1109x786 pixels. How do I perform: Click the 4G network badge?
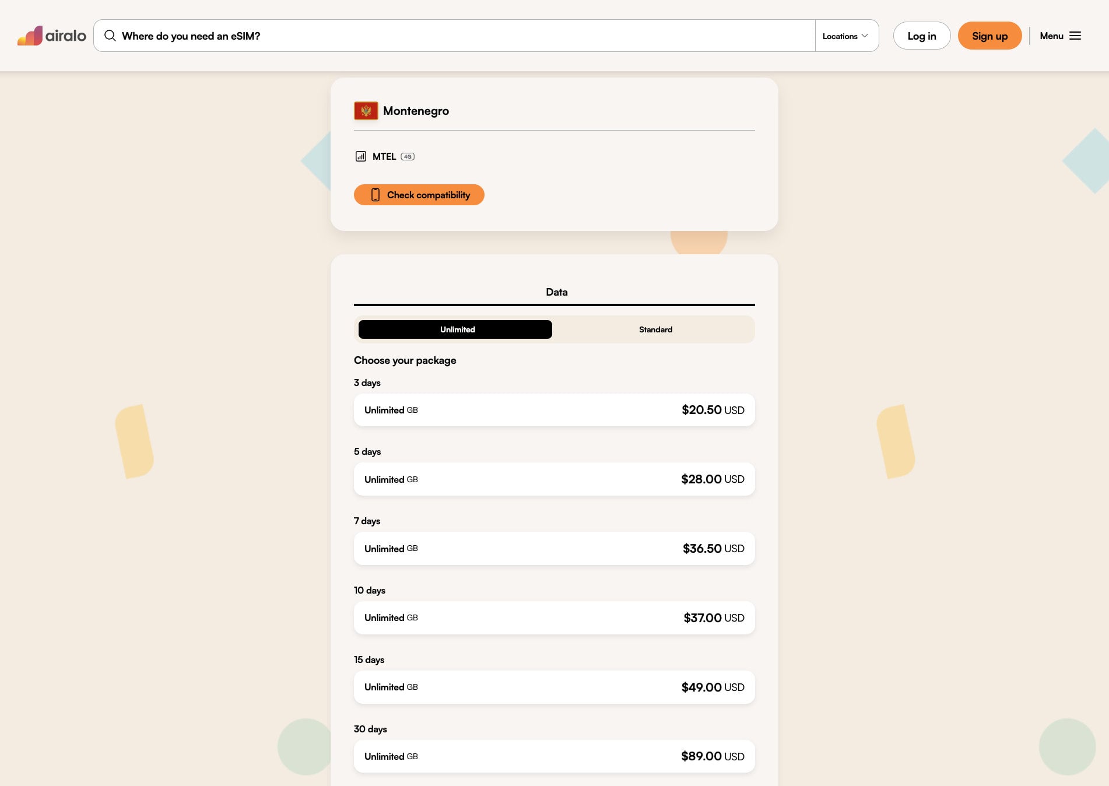[408, 156]
